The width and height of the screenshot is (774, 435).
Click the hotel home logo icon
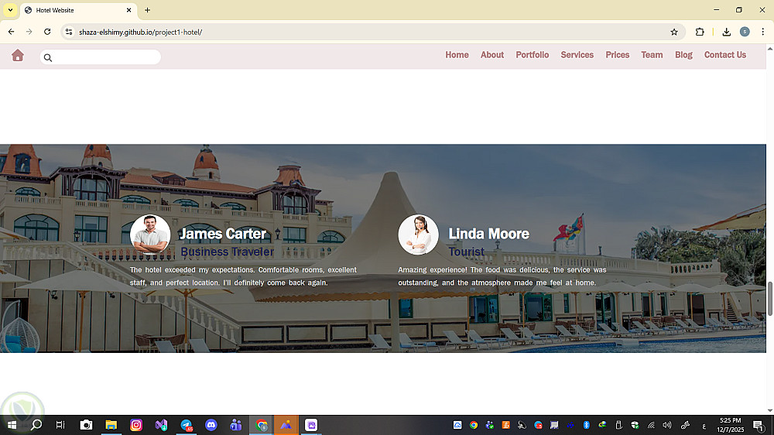(x=18, y=55)
